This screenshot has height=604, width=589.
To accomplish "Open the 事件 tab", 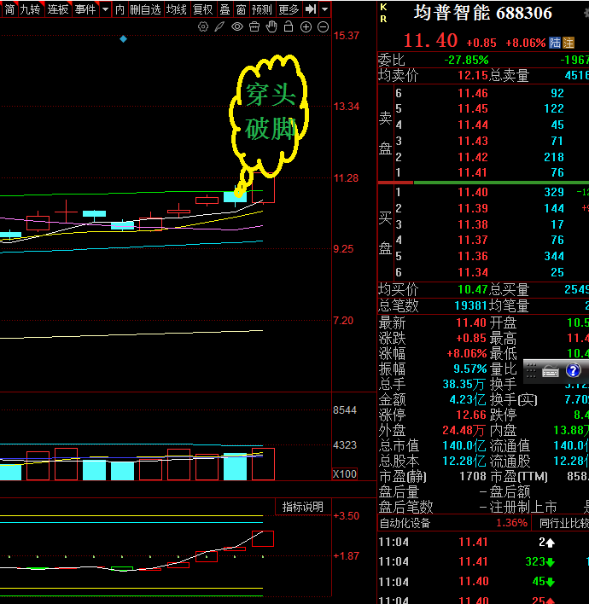I will coord(85,9).
